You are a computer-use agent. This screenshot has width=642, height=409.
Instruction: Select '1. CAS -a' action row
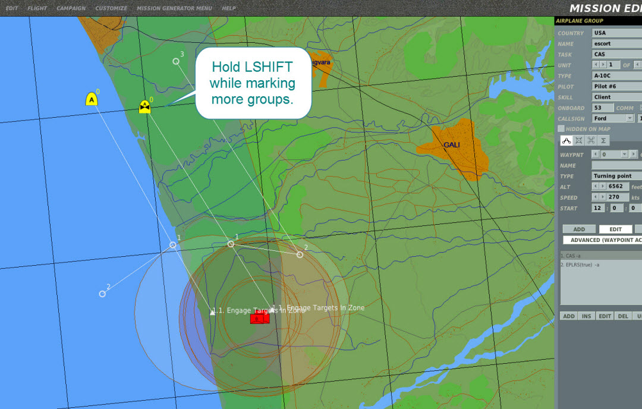coord(601,256)
